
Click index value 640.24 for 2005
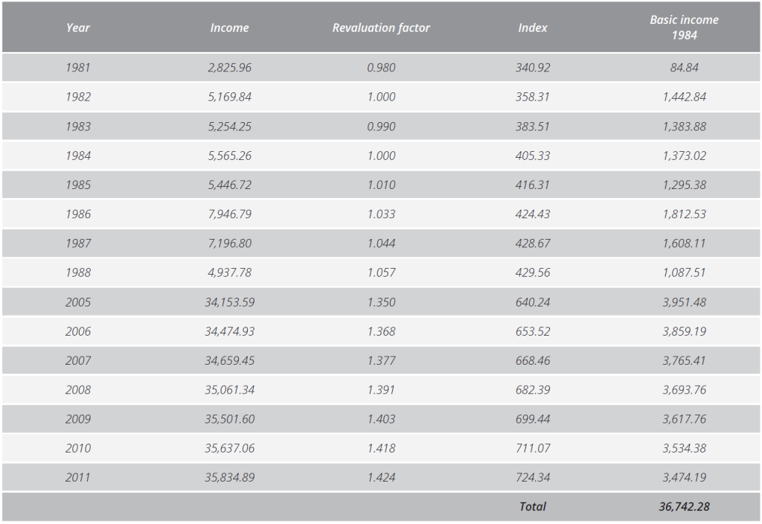click(532, 302)
